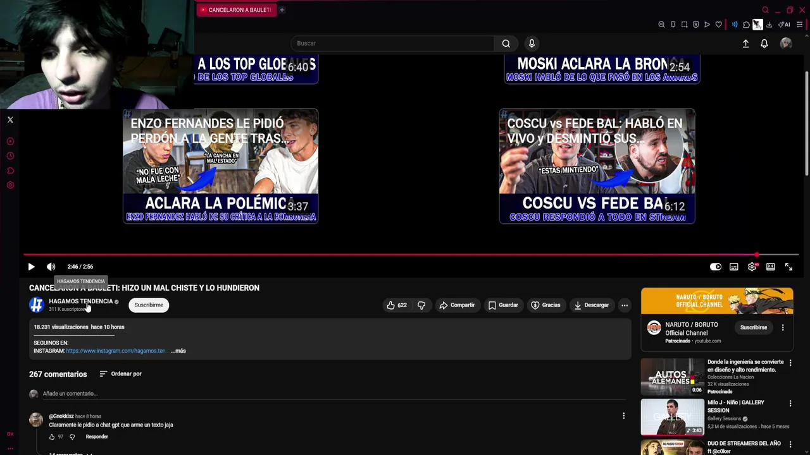Click the Buscar search input field

coord(392,43)
